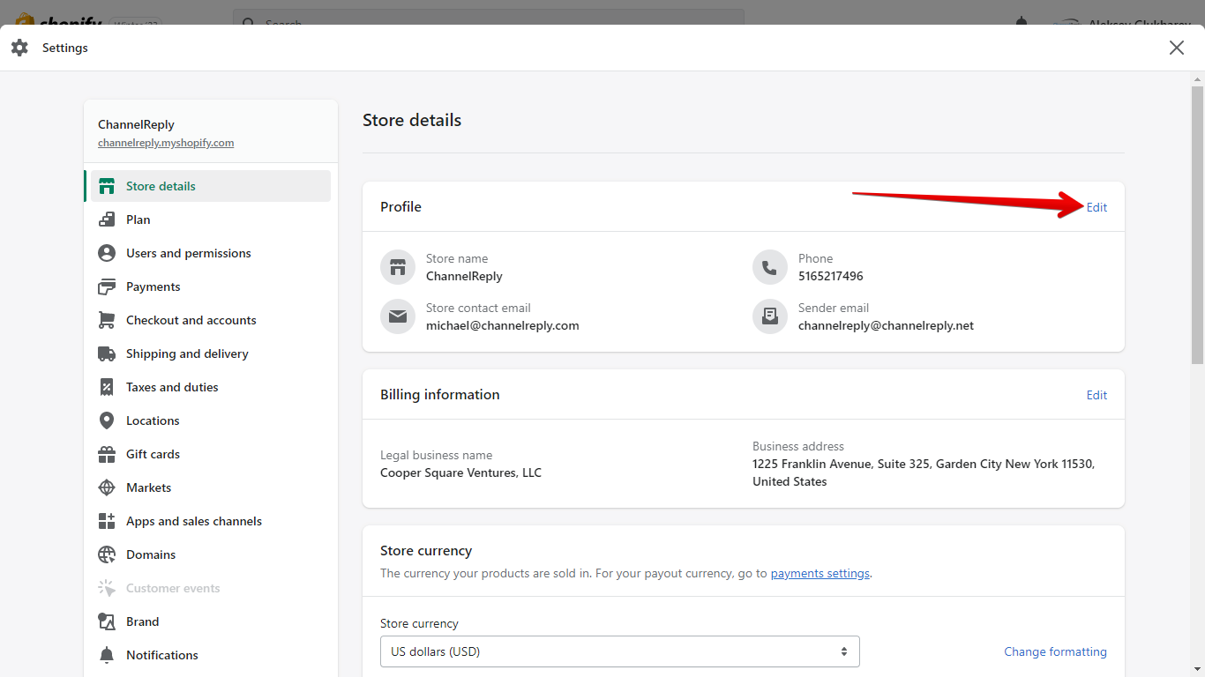Open Taxes and duties settings
This screenshot has height=677, width=1205.
(x=211, y=387)
